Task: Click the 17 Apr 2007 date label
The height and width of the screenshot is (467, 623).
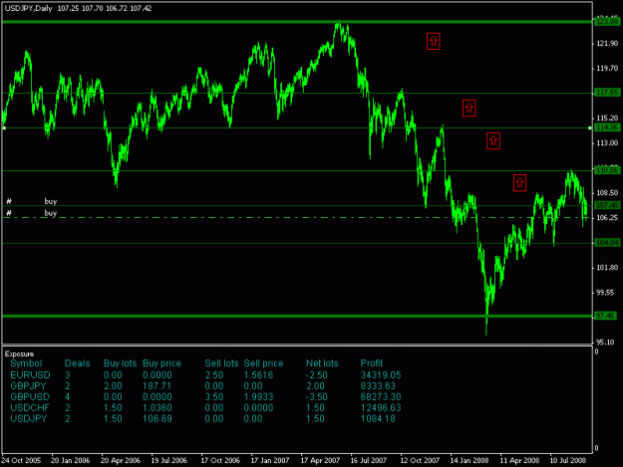Action: [x=320, y=460]
